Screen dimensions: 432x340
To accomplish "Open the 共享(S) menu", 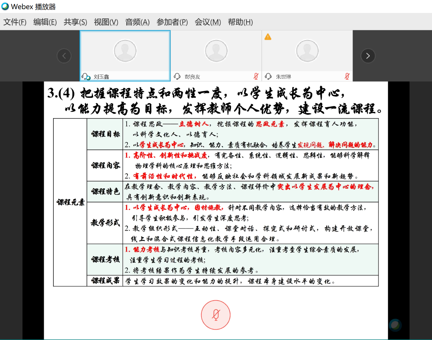I will click(75, 22).
